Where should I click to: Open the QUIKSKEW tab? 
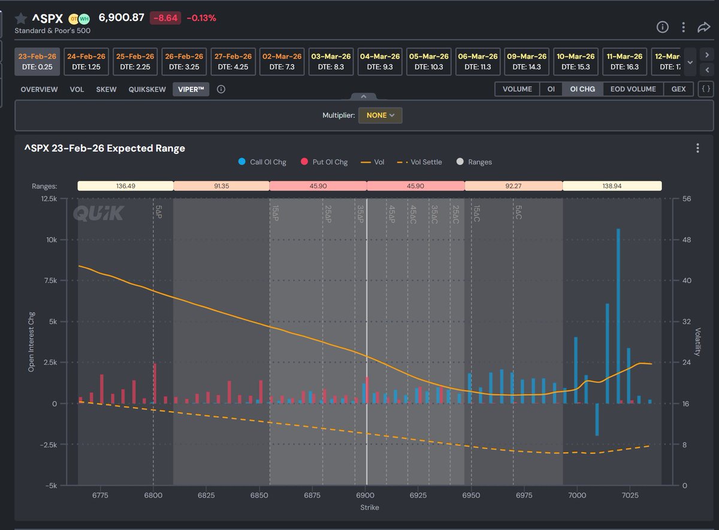(x=147, y=89)
